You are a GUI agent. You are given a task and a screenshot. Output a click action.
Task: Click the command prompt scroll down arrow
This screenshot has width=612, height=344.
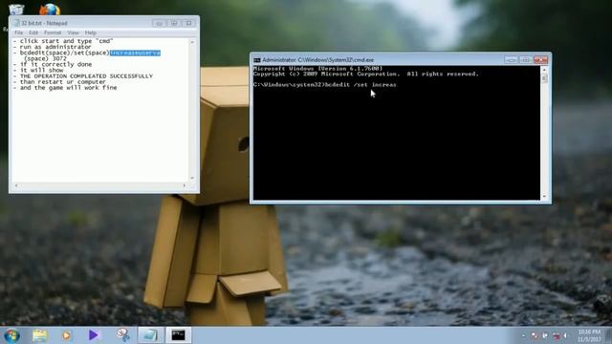(544, 197)
